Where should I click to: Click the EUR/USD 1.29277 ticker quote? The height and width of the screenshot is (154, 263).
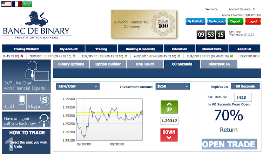pyautogui.click(x=208, y=56)
